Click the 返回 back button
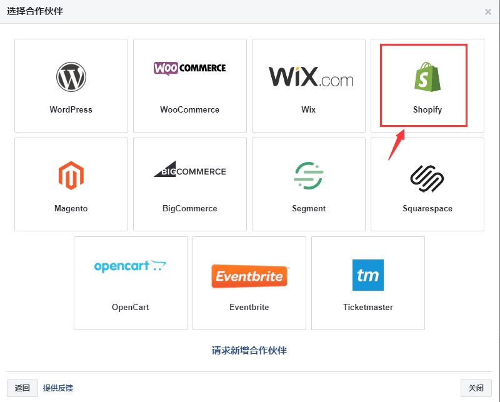Screen dimensions: 500x402 tap(22, 388)
